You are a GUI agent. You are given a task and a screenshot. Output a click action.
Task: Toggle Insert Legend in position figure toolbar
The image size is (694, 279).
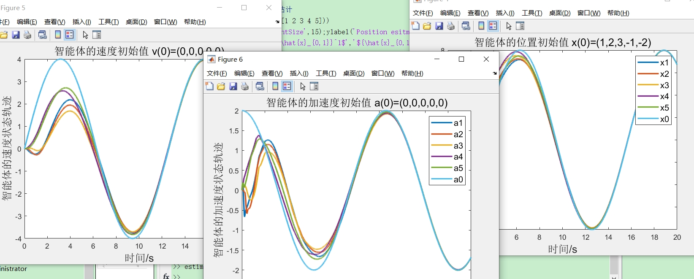coord(493,26)
